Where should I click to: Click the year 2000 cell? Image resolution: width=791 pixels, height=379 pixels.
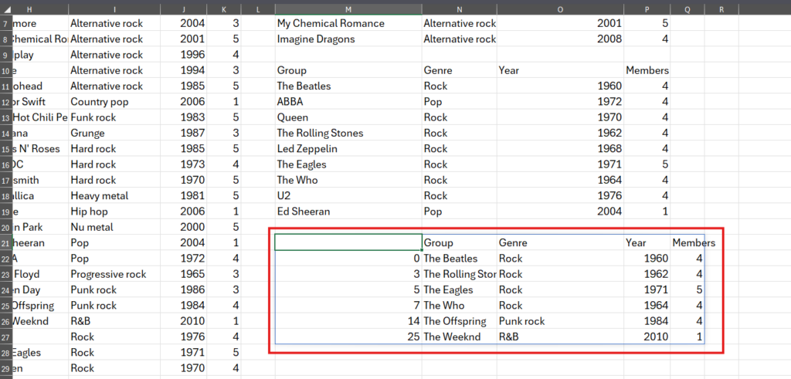click(184, 227)
